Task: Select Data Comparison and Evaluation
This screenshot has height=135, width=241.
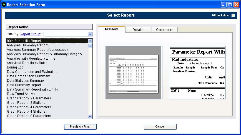Action: click(x=47, y=72)
